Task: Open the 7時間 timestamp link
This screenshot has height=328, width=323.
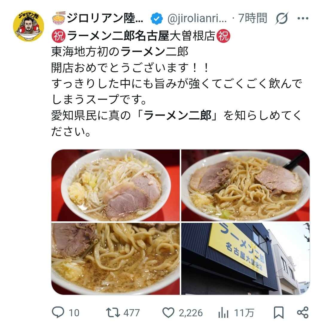Action: pyautogui.click(x=253, y=18)
